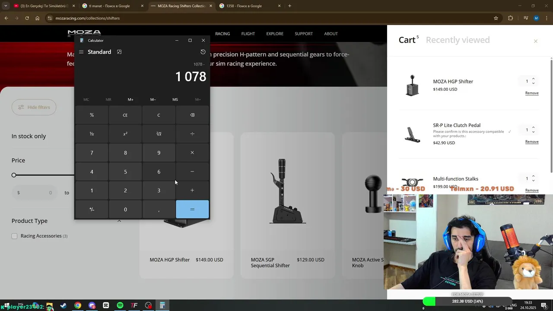Open Google Chrome from the taskbar

click(x=78, y=305)
